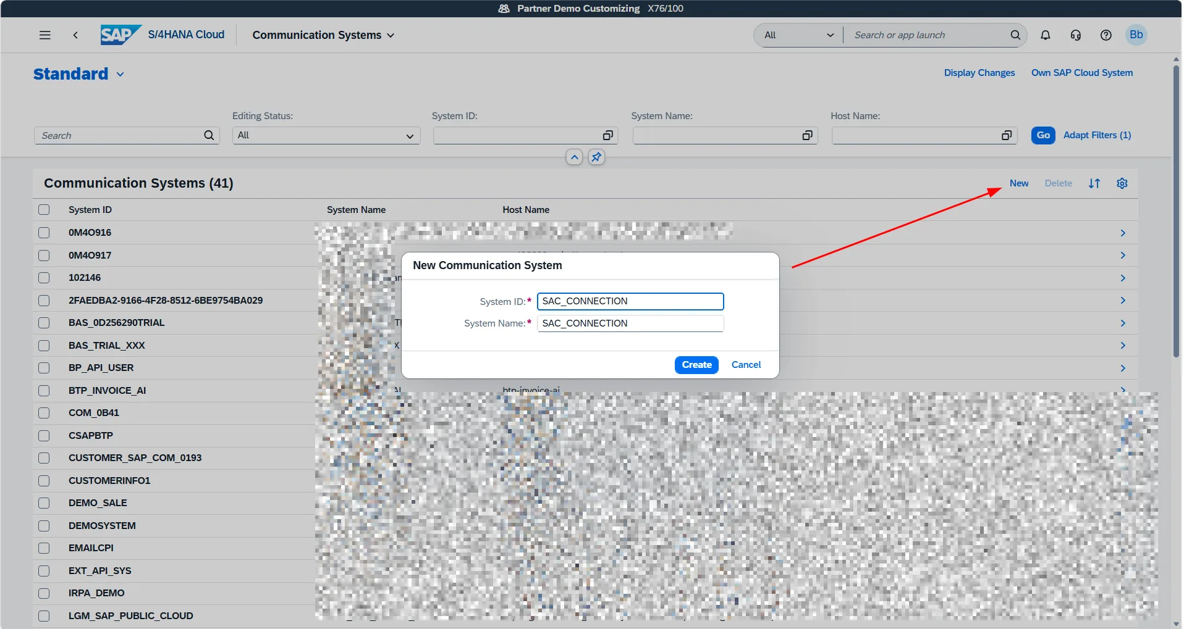Click the Search or app launch field
Screen dimensions: 1184x629
coord(927,35)
